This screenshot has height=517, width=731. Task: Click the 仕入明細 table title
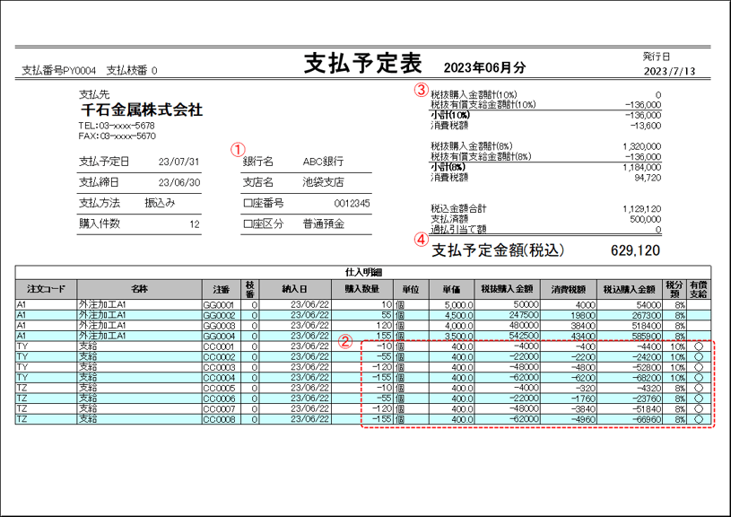pos(363,273)
